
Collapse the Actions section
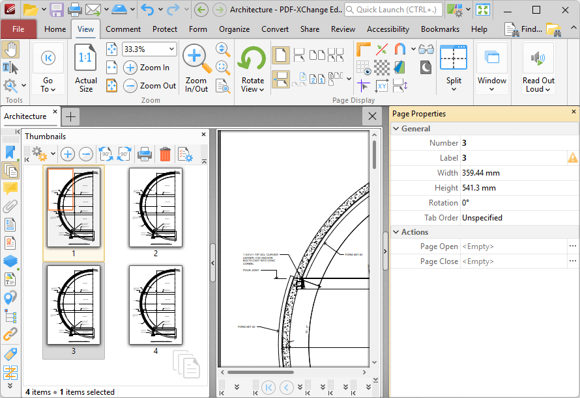[x=396, y=232]
